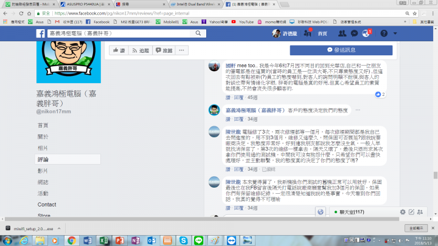Open the YouTube bookmark
Viewport: 438px width, 246px height.
tap(243, 22)
